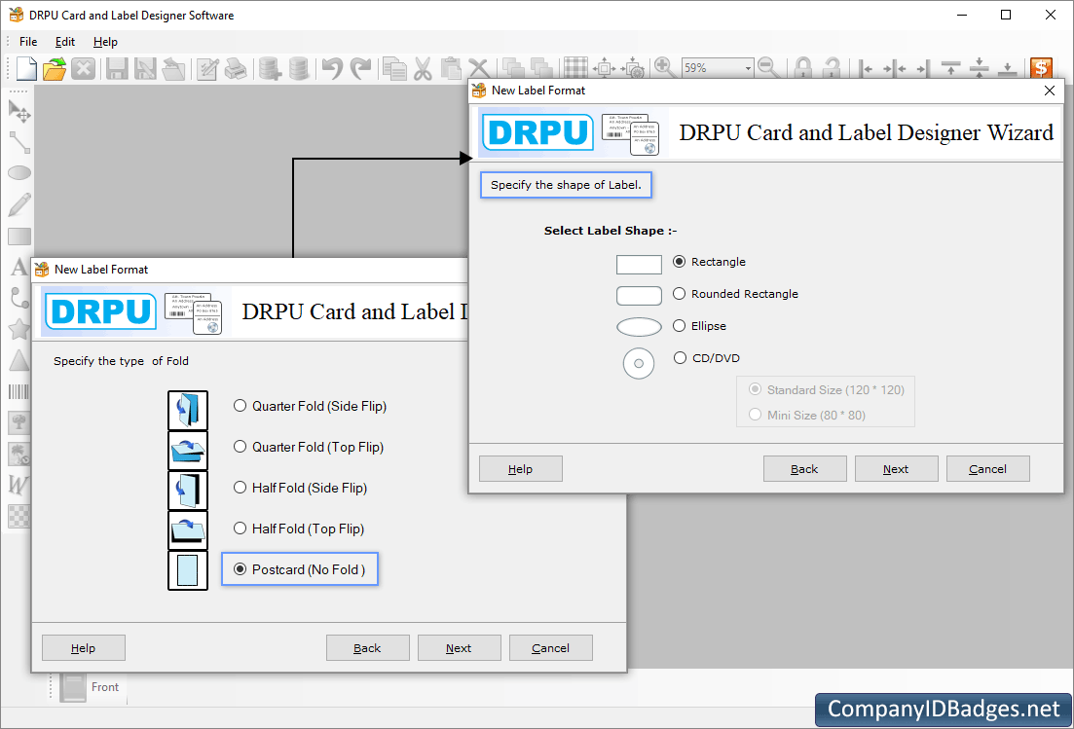Choose the Half Fold (Side Flip) radio button
Viewport: 1074px width, 729px height.
tap(240, 488)
